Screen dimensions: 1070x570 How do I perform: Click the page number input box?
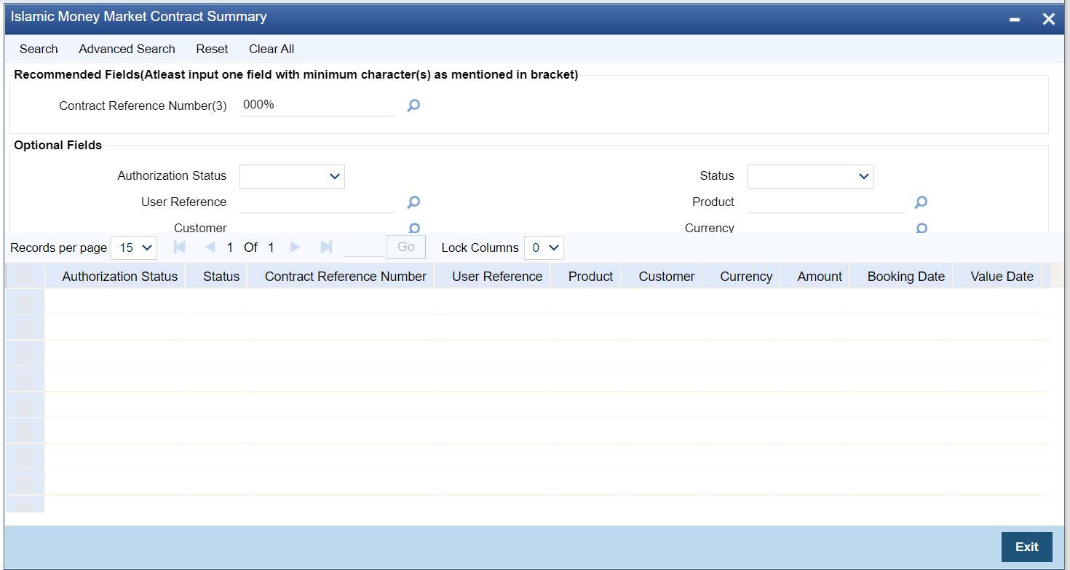point(363,248)
